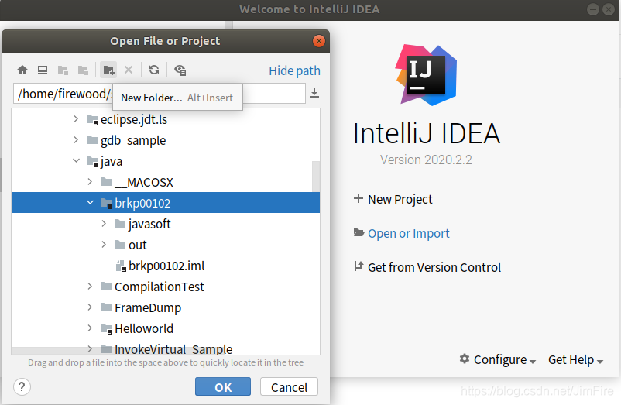
Task: Click the javasoft folder icon
Action: 120,224
